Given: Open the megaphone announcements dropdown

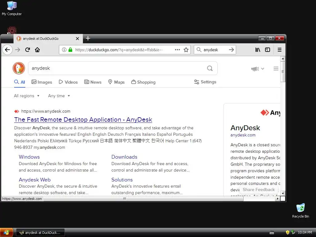Looking at the screenshot, I should click(x=258, y=69).
